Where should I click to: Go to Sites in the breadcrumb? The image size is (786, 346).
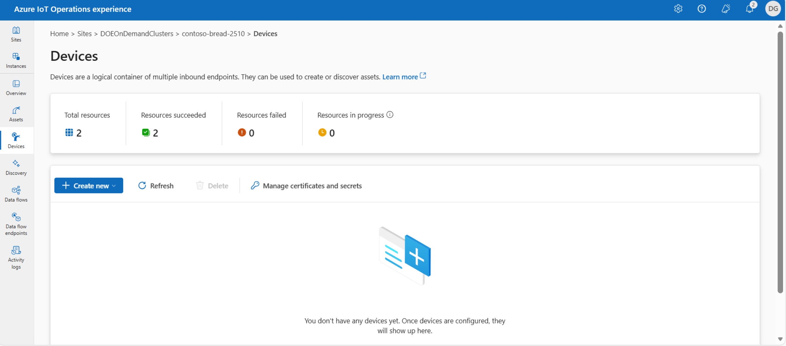(x=84, y=34)
